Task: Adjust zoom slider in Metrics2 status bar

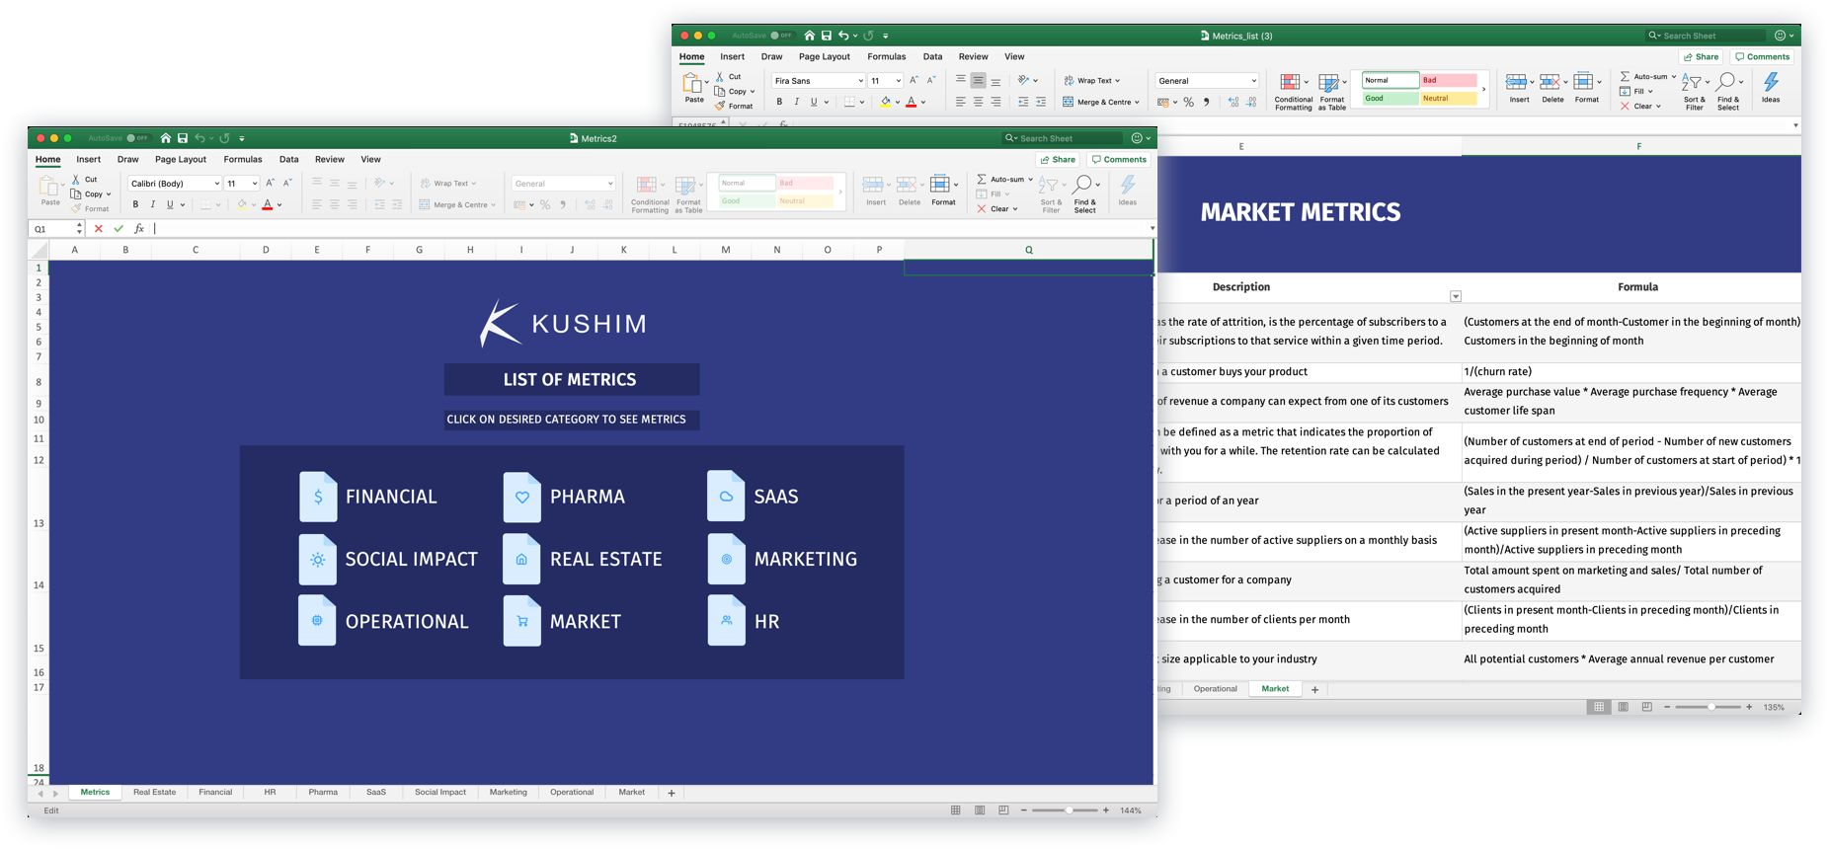Action: click(x=1069, y=810)
